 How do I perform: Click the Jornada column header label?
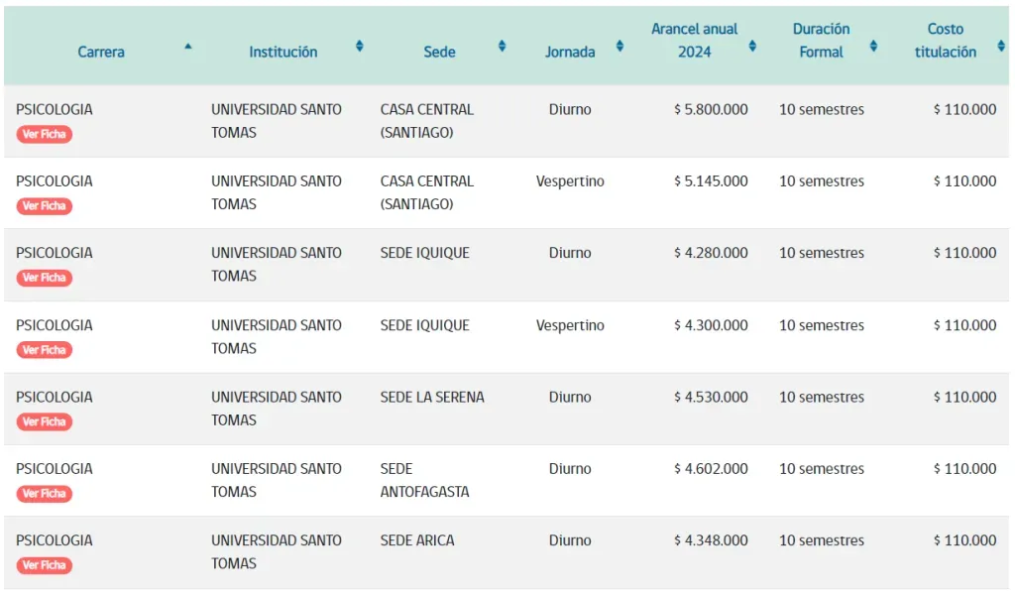coord(570,52)
